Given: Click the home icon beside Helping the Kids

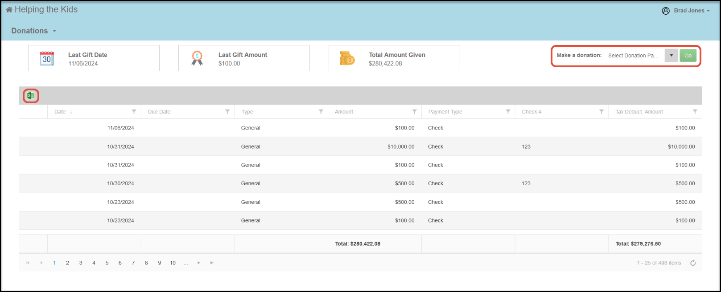Looking at the screenshot, I should point(9,10).
